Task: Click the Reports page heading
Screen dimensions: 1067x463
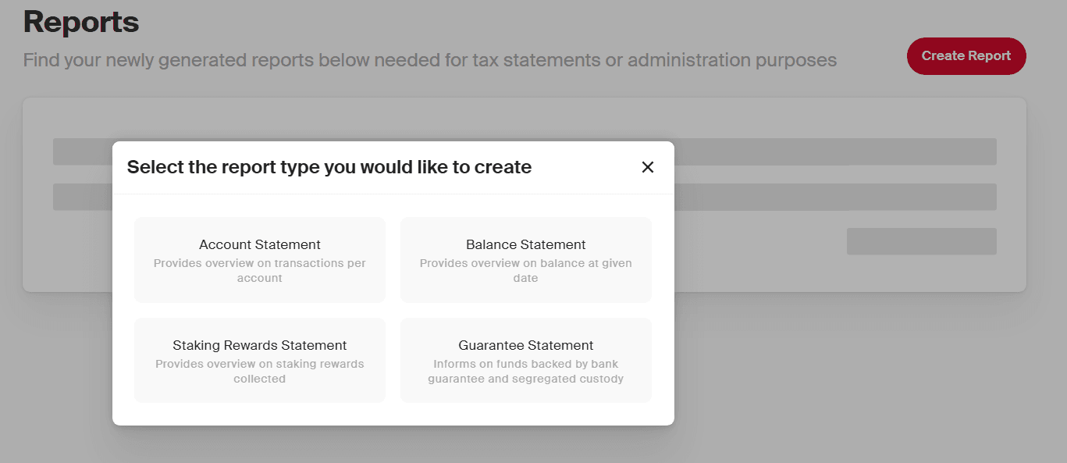Action: 81,22
